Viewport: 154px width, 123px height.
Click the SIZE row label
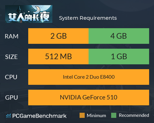click(11, 57)
